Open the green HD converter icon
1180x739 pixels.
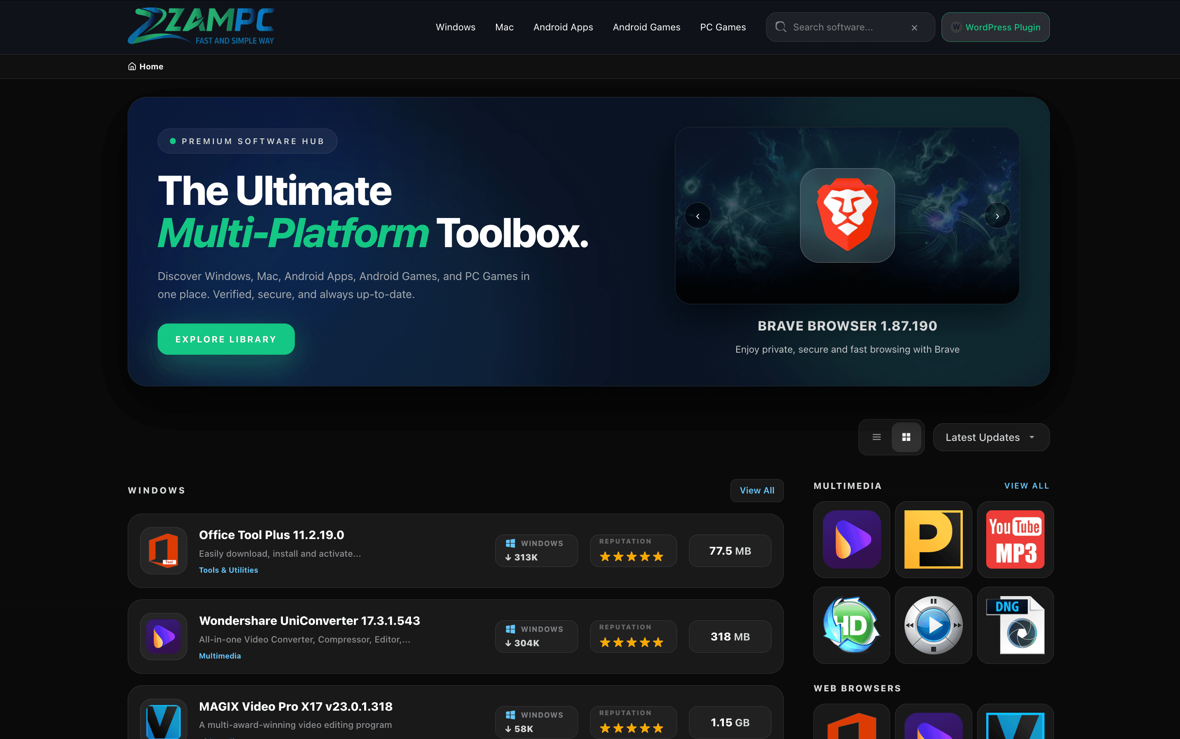(852, 625)
